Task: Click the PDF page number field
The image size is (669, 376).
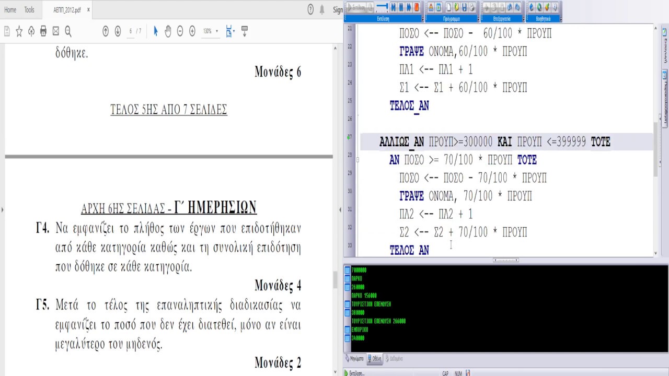Action: [x=131, y=31]
